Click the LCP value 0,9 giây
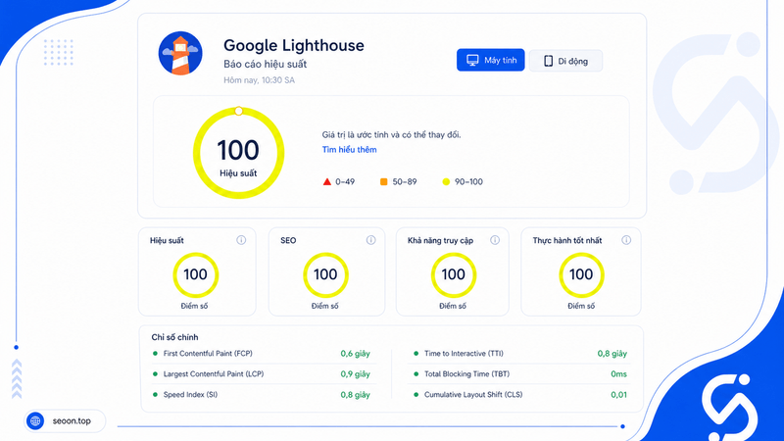 click(x=355, y=374)
